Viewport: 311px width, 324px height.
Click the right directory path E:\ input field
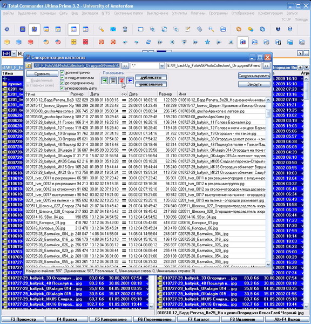click(x=214, y=66)
